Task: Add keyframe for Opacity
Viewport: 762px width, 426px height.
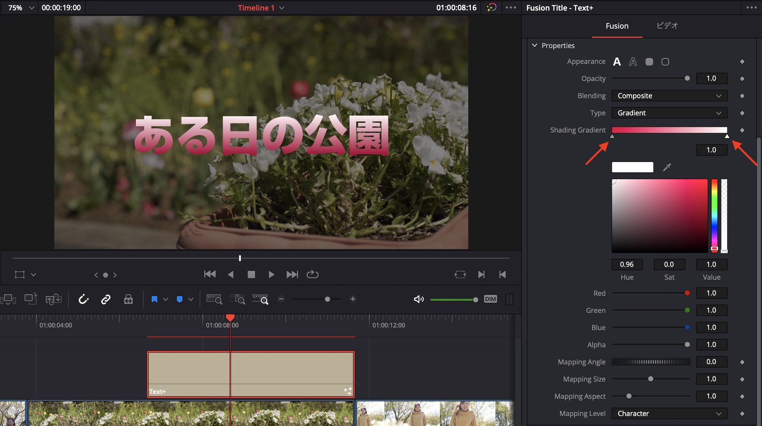Action: tap(742, 79)
